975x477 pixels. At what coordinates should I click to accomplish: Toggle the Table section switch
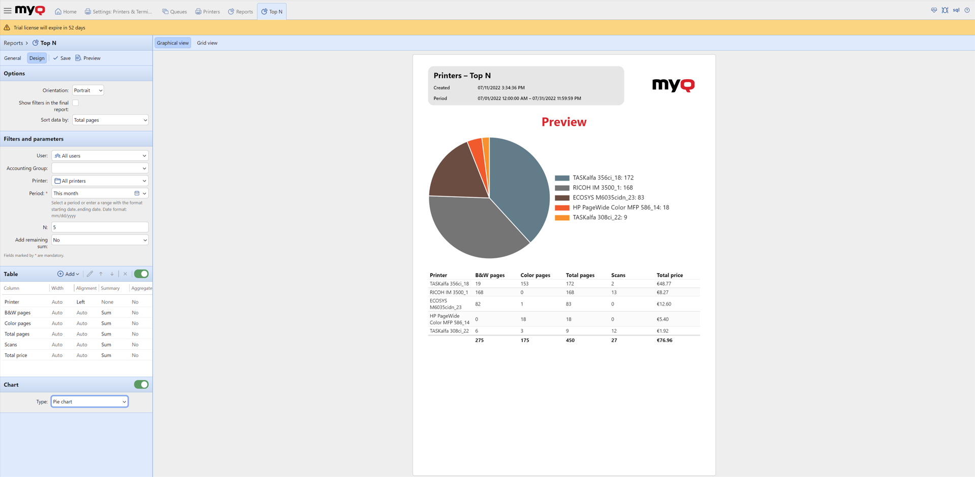pos(141,274)
